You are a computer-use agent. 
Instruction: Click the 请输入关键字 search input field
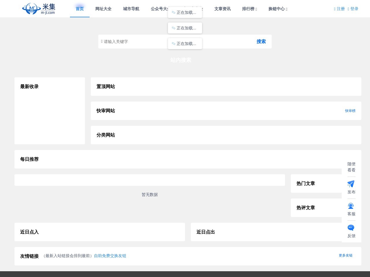point(133,42)
